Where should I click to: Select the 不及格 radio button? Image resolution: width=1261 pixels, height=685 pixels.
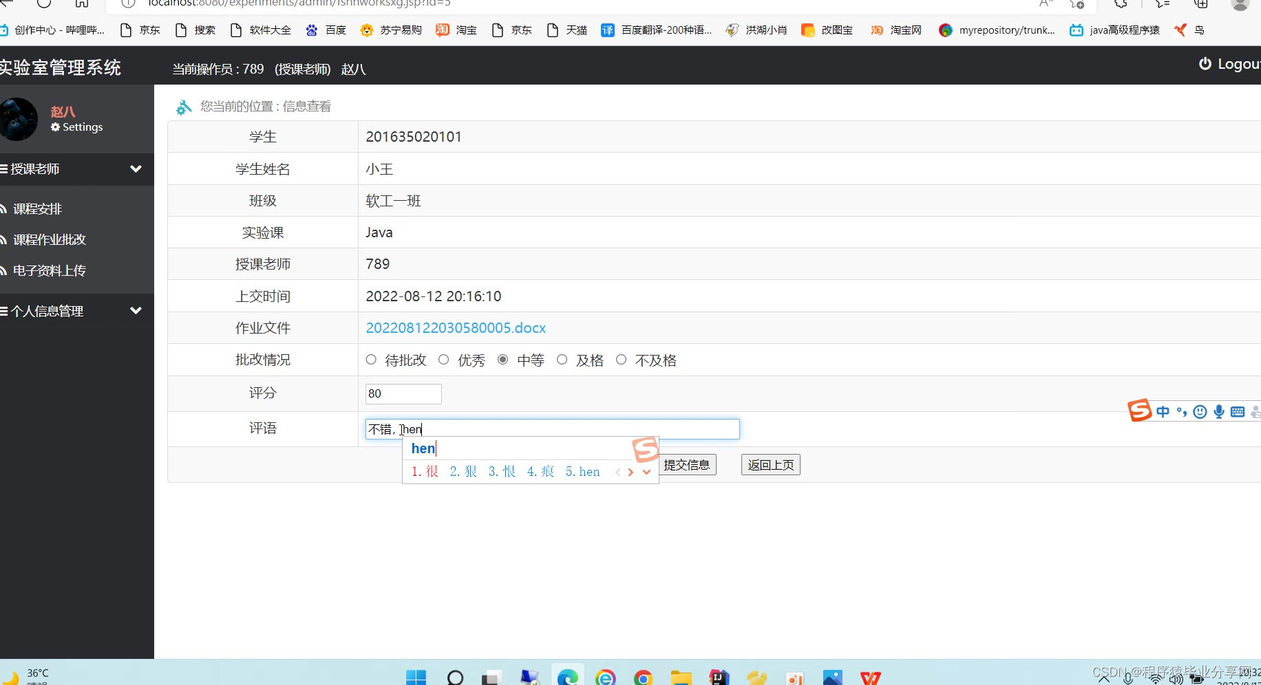coord(622,360)
